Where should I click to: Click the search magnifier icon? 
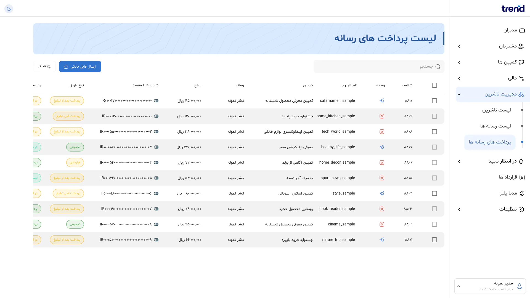[x=438, y=66]
